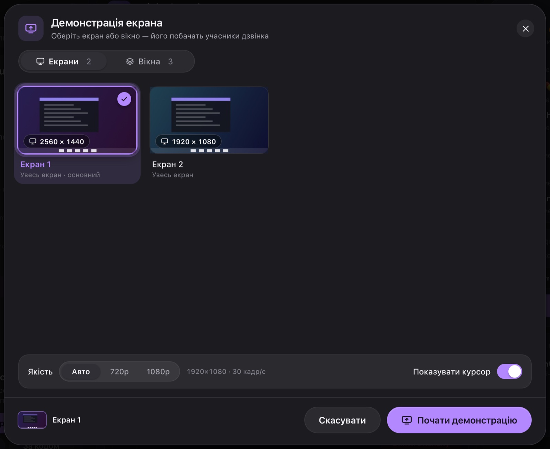550x449 pixels.
Task: Click the Показувати курсор label
Action: pos(452,372)
